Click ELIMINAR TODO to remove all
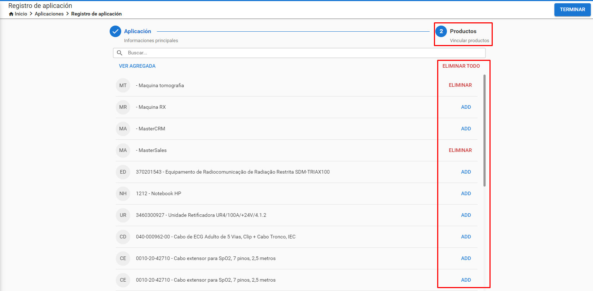 click(461, 66)
